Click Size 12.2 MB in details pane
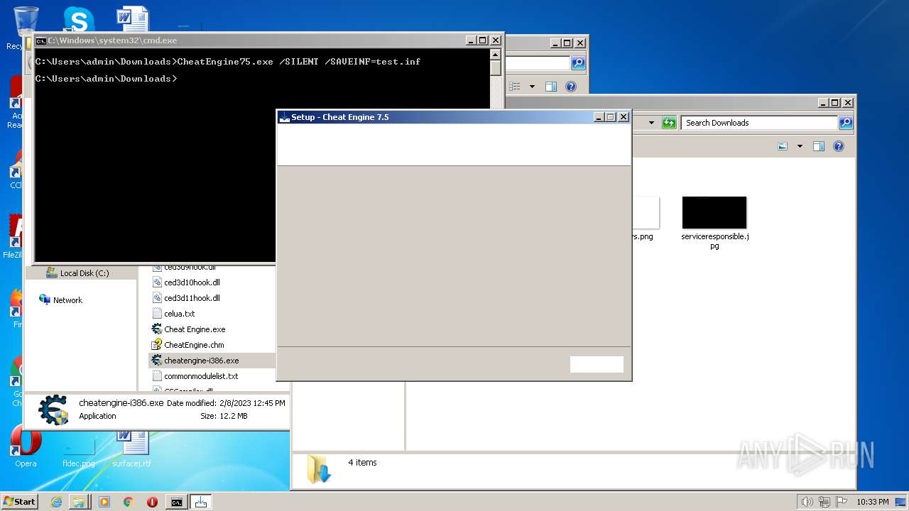Image resolution: width=909 pixels, height=511 pixels. click(x=233, y=416)
